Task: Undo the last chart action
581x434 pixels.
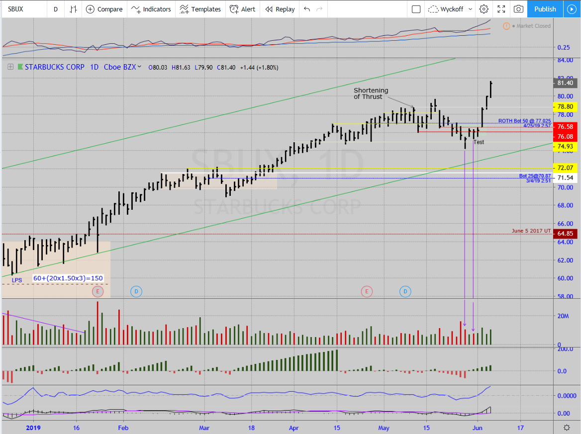Action: 307,9
